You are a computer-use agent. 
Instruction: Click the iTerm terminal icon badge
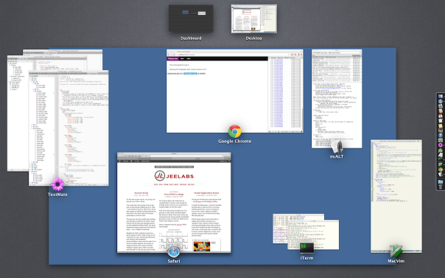[306, 248]
